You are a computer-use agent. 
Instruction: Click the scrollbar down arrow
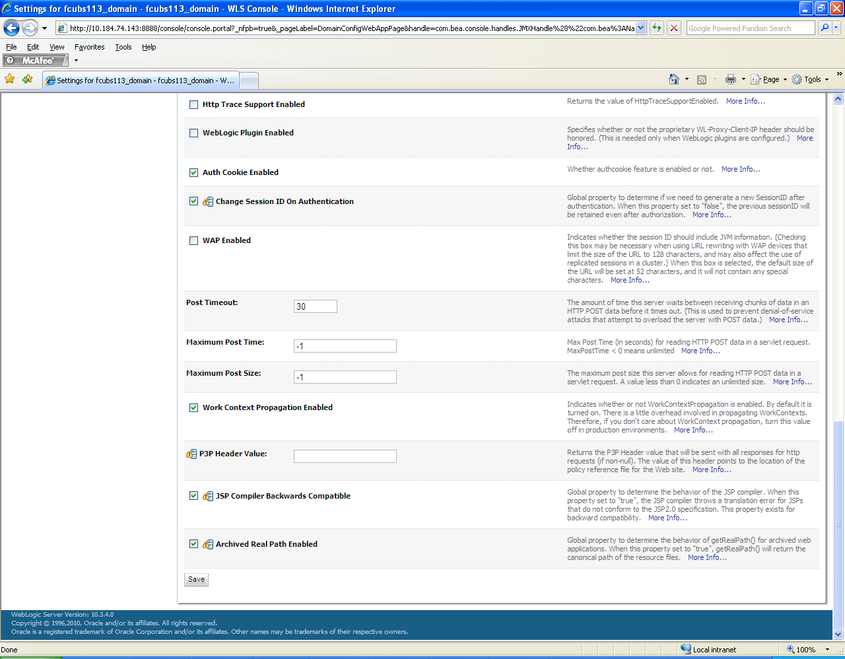tap(838, 634)
